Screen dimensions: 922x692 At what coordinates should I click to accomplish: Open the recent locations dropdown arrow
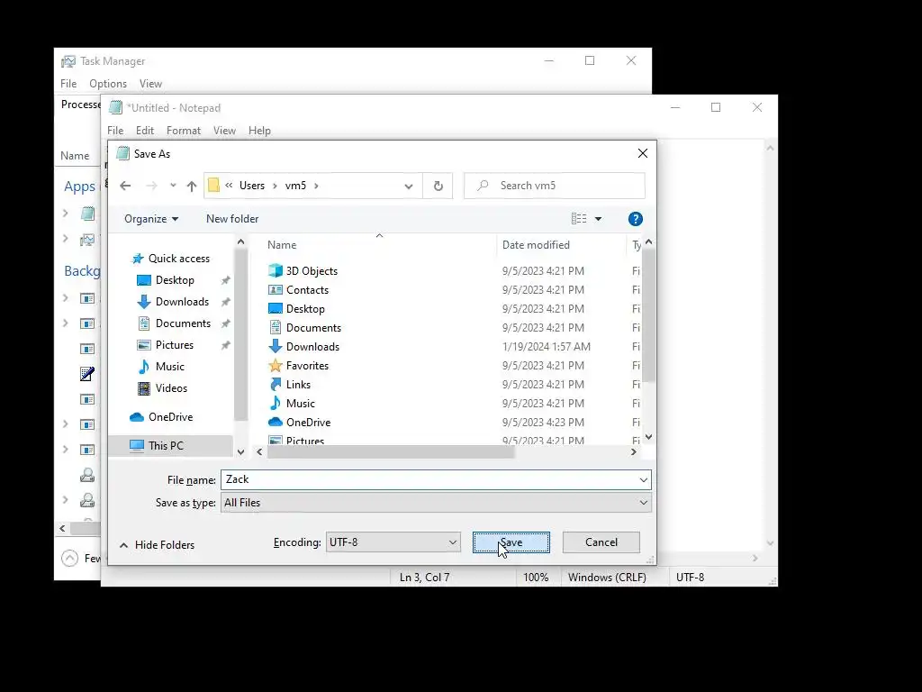pos(173,186)
